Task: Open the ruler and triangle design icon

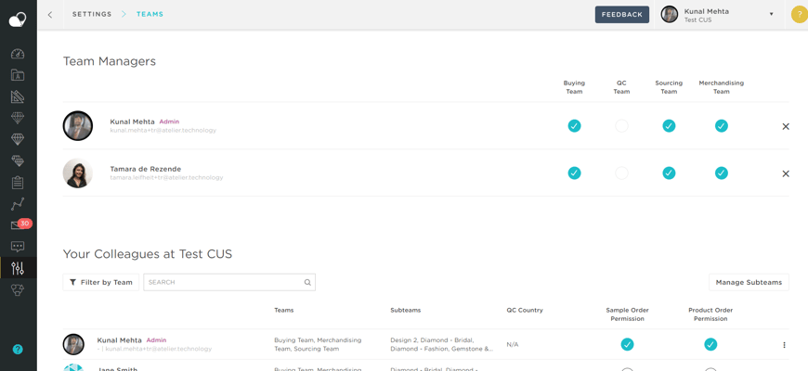Action: pos(18,96)
